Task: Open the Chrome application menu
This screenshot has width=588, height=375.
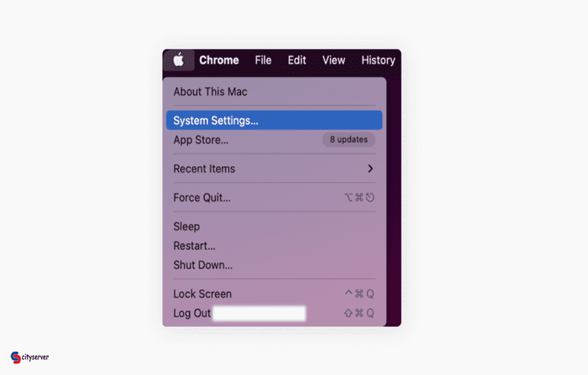Action: point(219,60)
